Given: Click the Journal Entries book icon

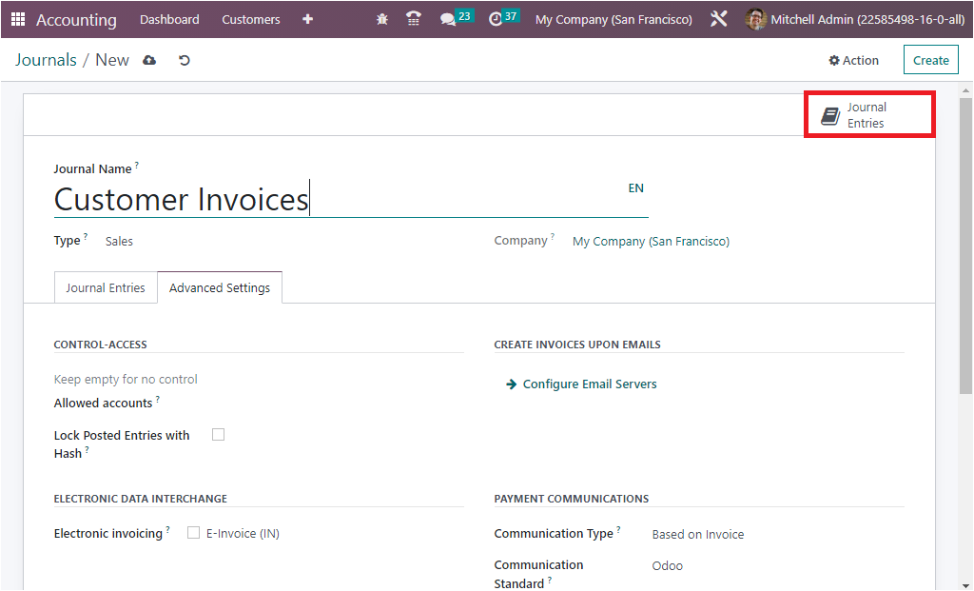Looking at the screenshot, I should pos(829,115).
